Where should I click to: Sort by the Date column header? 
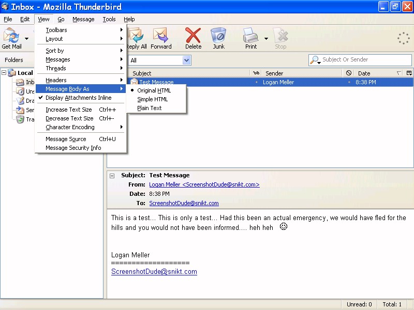tap(379, 73)
